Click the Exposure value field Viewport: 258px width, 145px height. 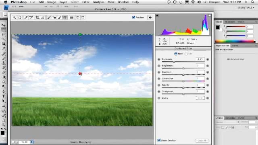coord(200,59)
